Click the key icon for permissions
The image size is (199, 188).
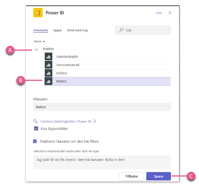click(x=36, y=121)
